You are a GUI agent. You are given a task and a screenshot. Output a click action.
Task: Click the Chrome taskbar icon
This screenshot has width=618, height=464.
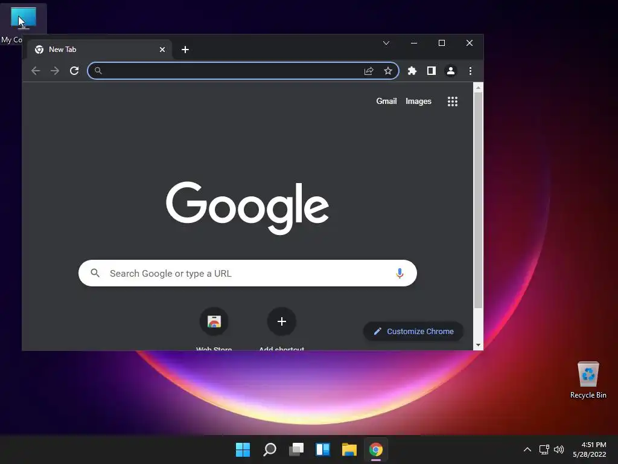coord(376,449)
